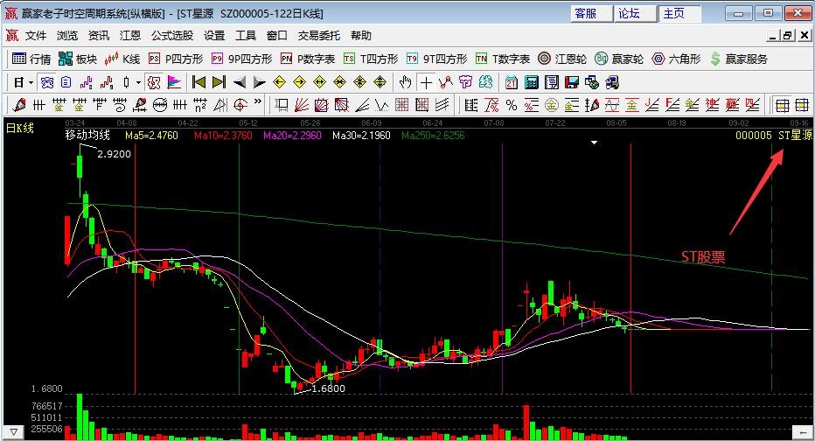Open the P数字表 tool
The width and height of the screenshot is (815, 441).
308,59
